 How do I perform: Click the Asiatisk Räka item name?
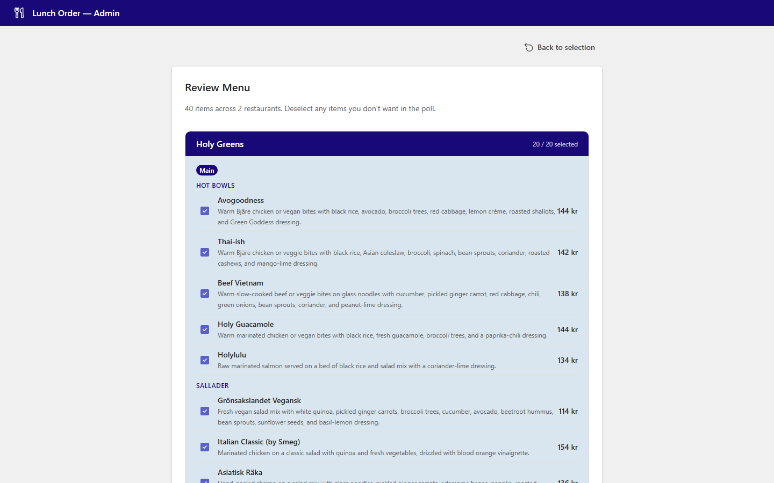pos(240,472)
